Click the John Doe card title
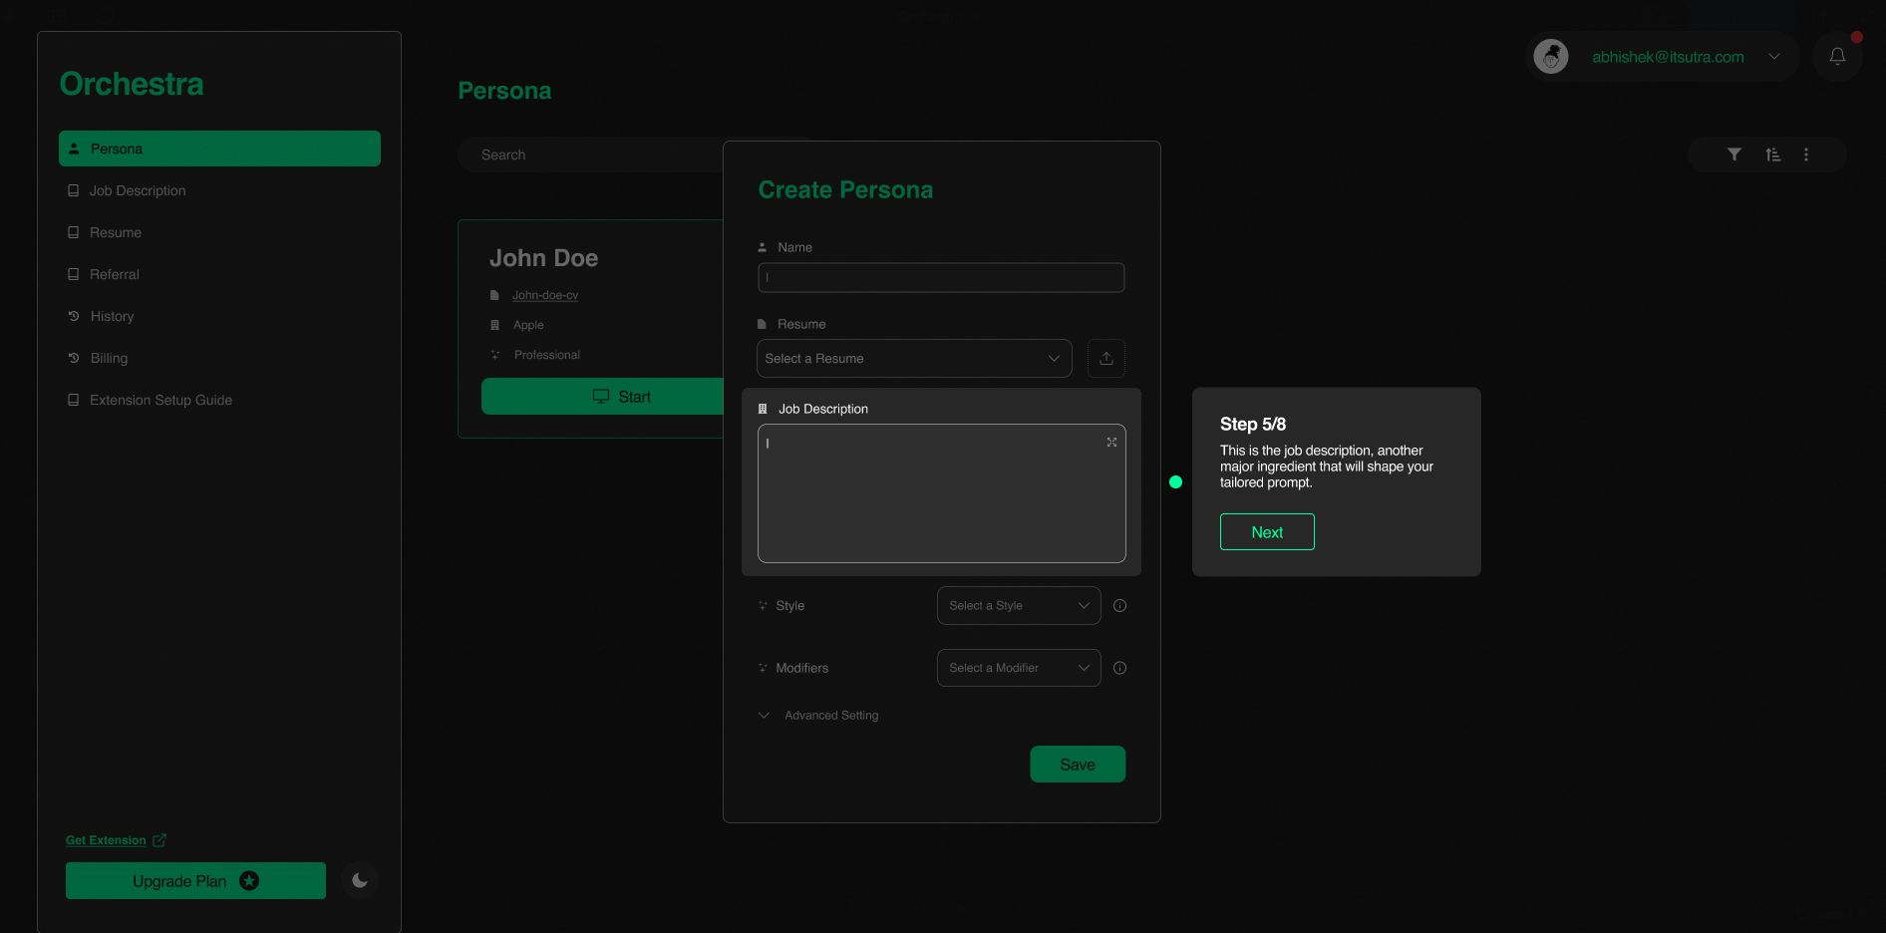The width and height of the screenshot is (1886, 933). coord(543,258)
